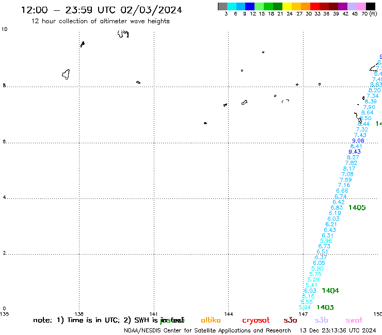Click the green track time label 1403

[x=325, y=307]
